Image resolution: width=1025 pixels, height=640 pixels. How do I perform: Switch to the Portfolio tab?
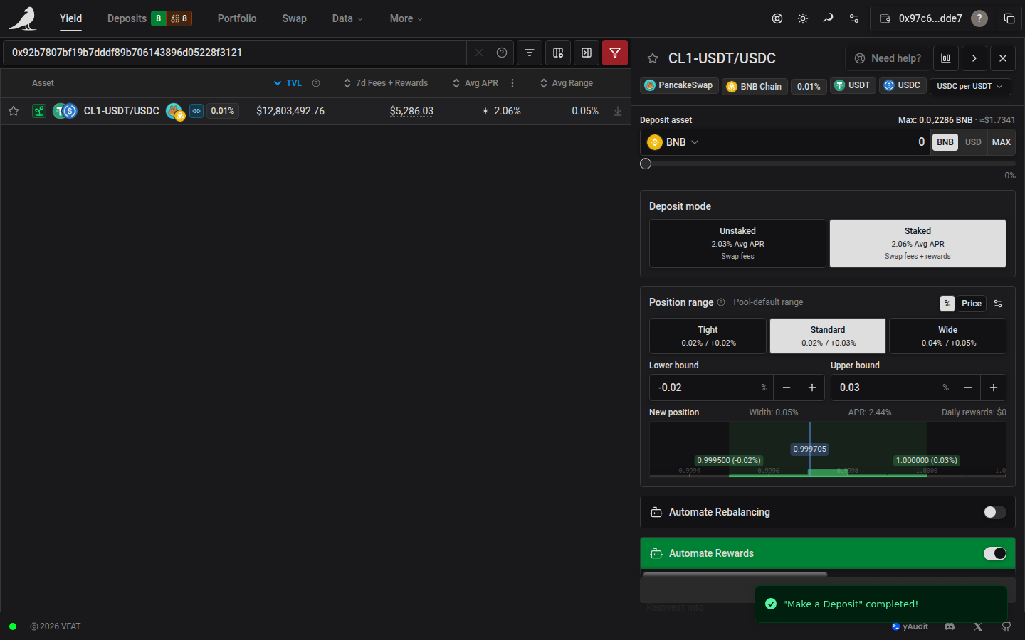click(237, 18)
